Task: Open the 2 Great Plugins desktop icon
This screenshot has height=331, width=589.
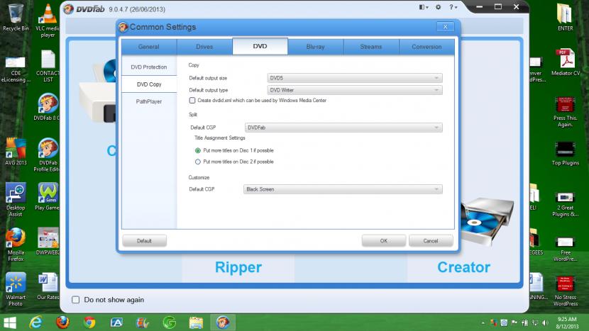Action: (x=565, y=205)
